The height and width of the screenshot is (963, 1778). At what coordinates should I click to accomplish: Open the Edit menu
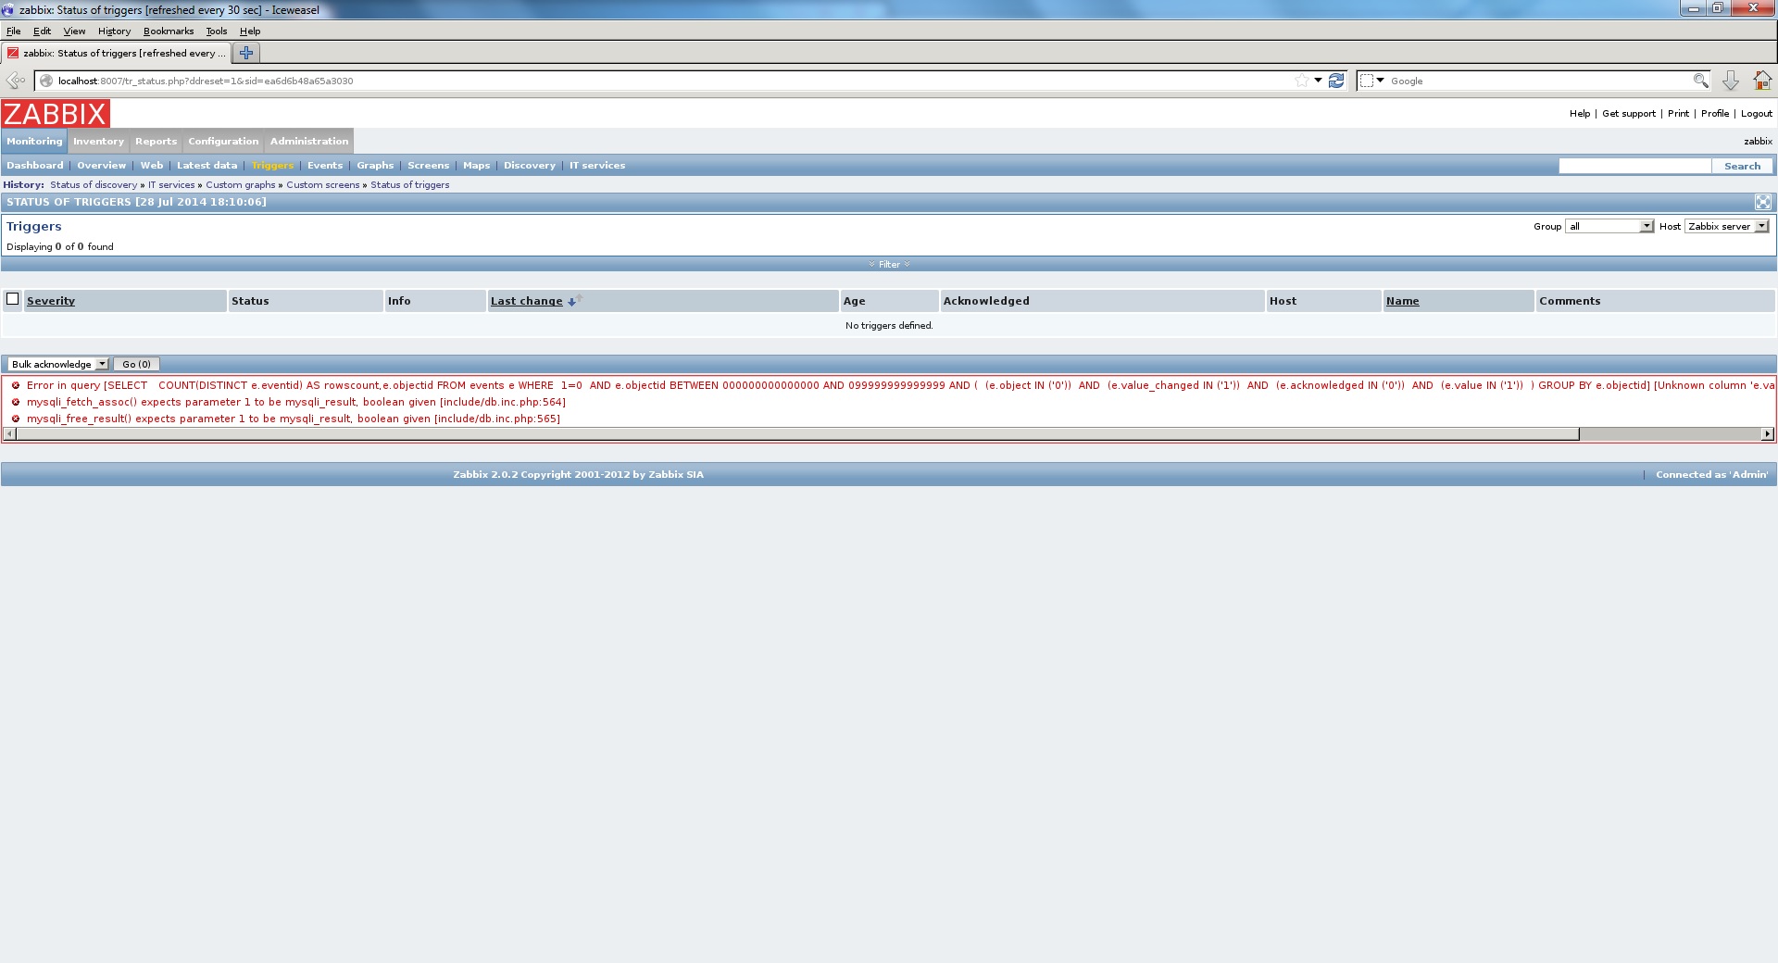tap(42, 31)
